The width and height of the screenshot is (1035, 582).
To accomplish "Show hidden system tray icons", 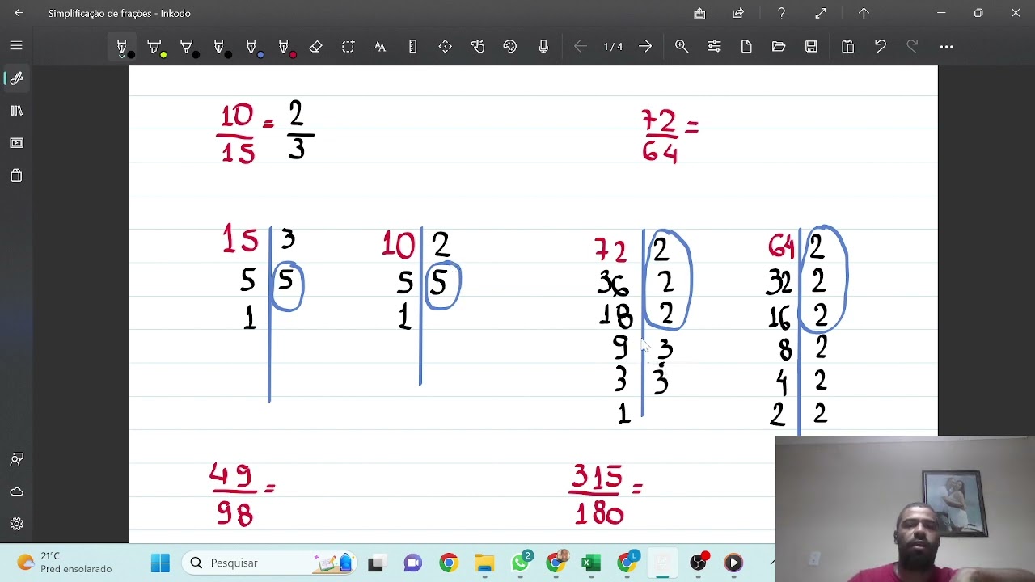I will click(772, 563).
